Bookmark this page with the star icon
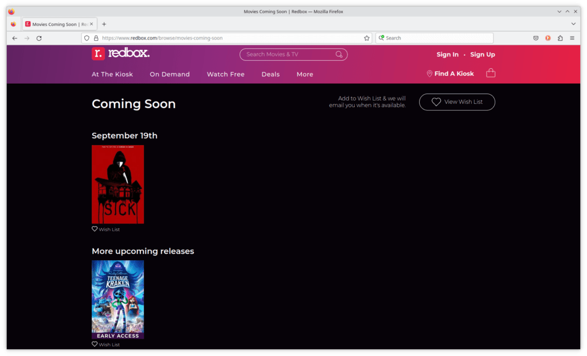 [x=366, y=38]
